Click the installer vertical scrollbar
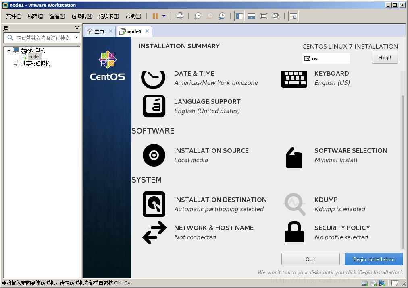 click(403, 171)
